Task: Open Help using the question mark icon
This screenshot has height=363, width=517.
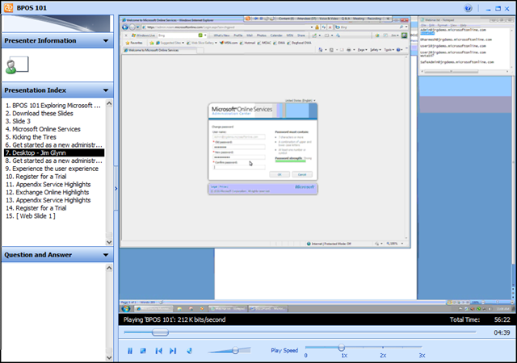Action: point(490,8)
